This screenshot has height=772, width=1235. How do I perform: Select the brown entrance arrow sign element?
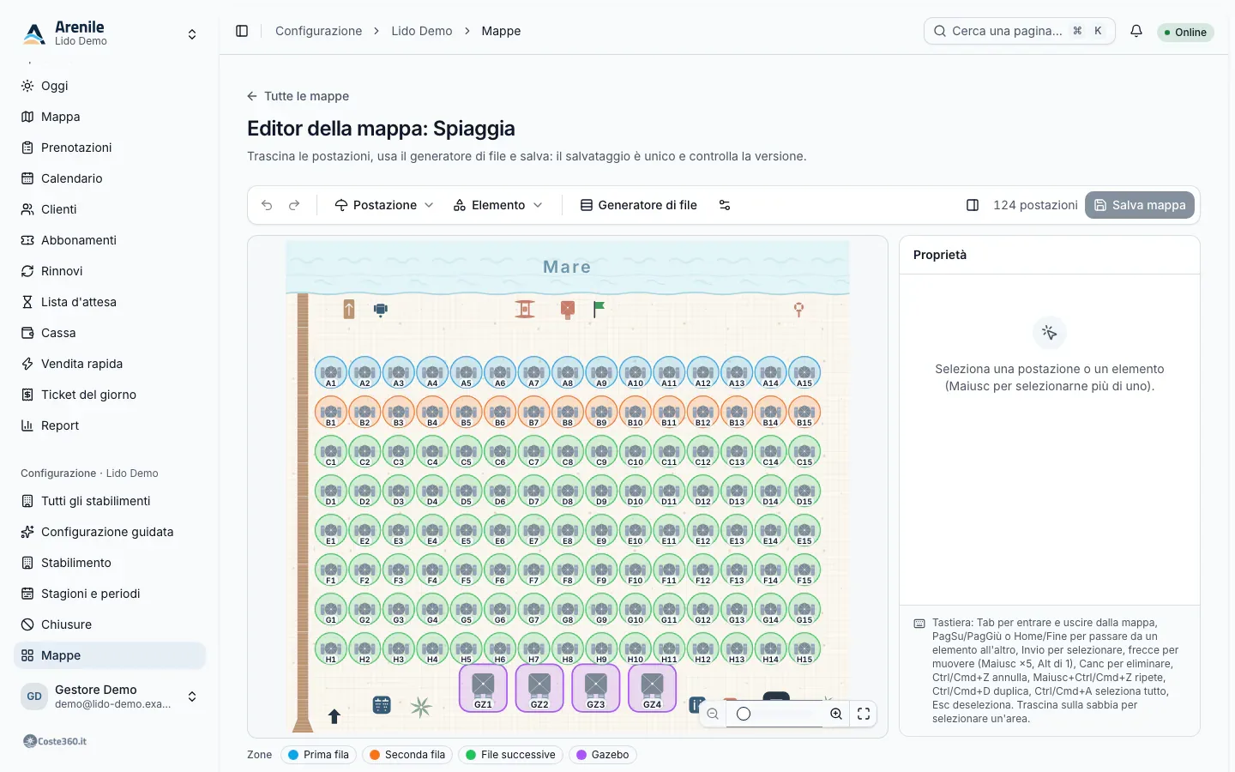pyautogui.click(x=349, y=309)
